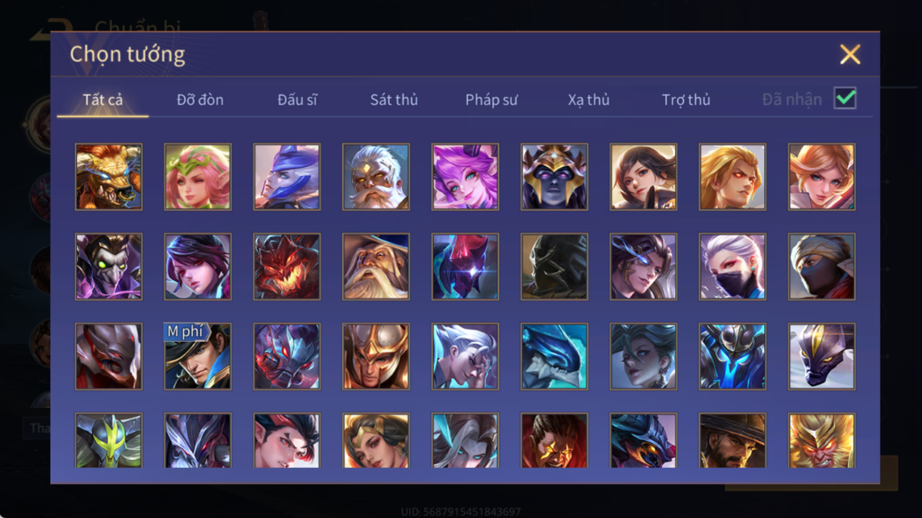Open the 'Đấu sĩ' tab
The width and height of the screenshot is (922, 518).
[x=297, y=100]
